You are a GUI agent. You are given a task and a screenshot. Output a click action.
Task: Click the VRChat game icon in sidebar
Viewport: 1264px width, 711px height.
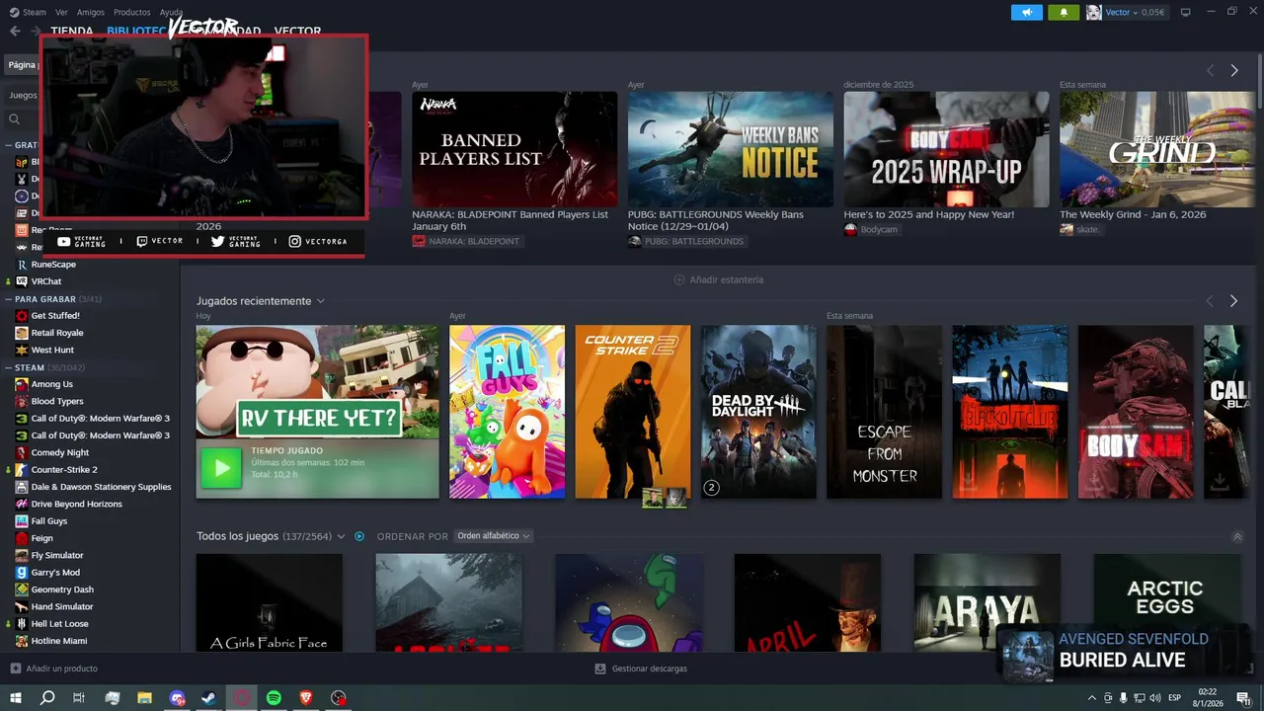(22, 281)
